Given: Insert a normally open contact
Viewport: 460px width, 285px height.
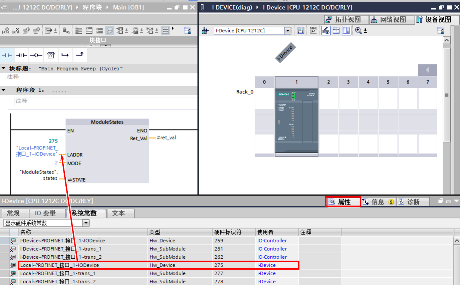Looking at the screenshot, I should 7,55.
